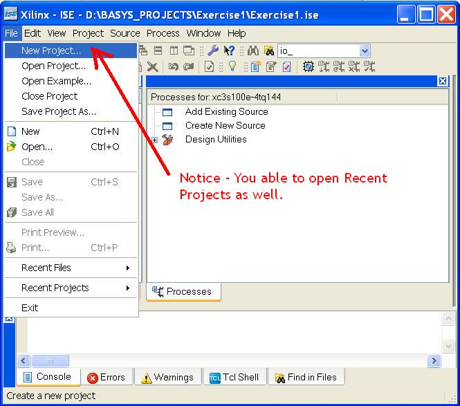Open the View menu

(x=57, y=33)
